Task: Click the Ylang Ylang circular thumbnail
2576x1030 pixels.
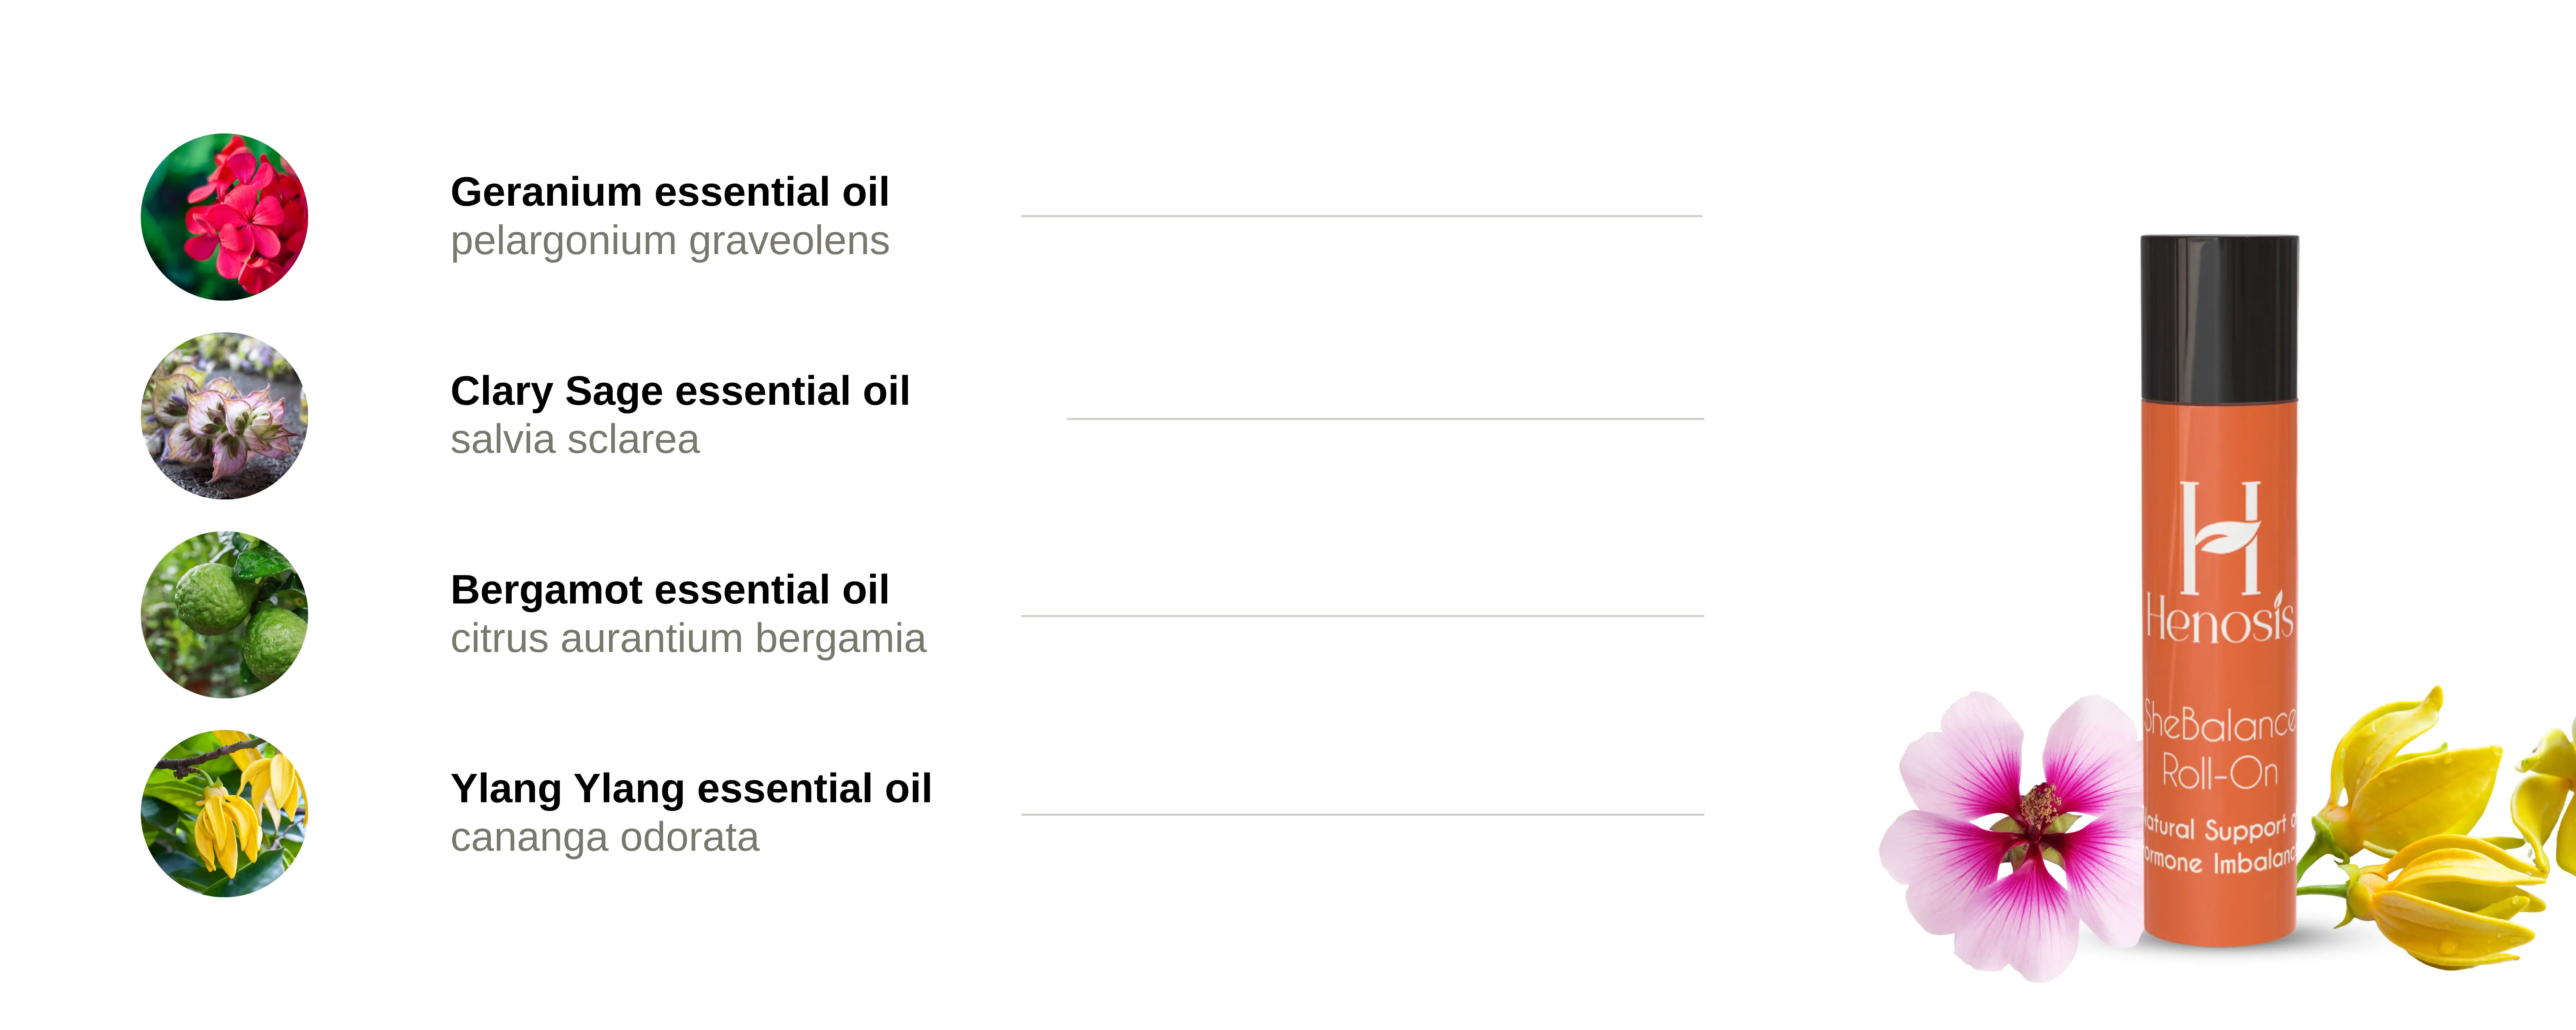Action: (224, 813)
